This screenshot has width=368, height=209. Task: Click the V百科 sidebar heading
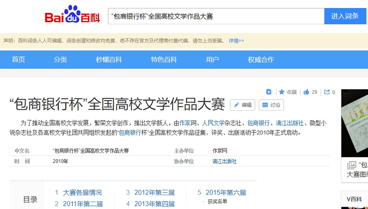click(x=354, y=199)
